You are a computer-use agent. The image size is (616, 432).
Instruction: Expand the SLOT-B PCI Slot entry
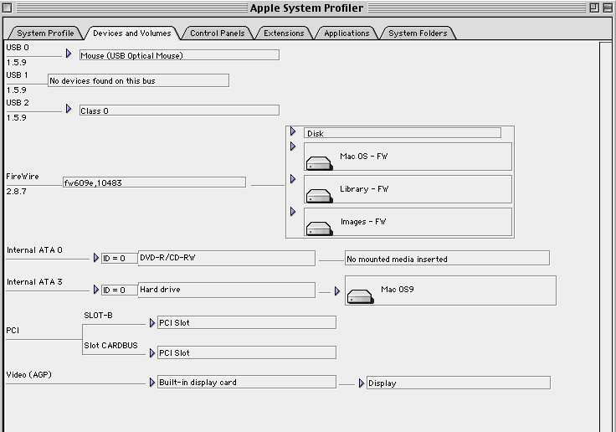pos(152,322)
